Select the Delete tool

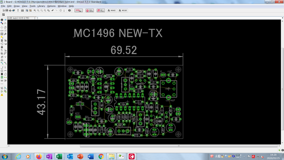tap(2, 40)
